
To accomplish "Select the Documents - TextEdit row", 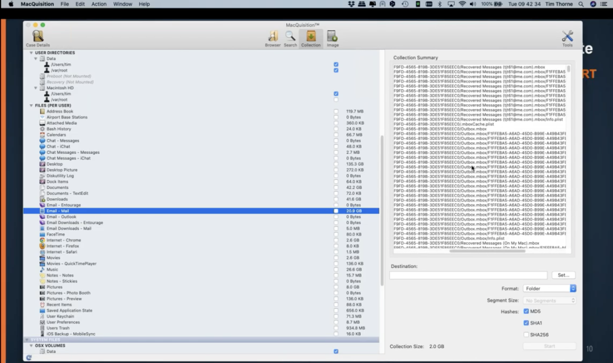I will pos(201,193).
